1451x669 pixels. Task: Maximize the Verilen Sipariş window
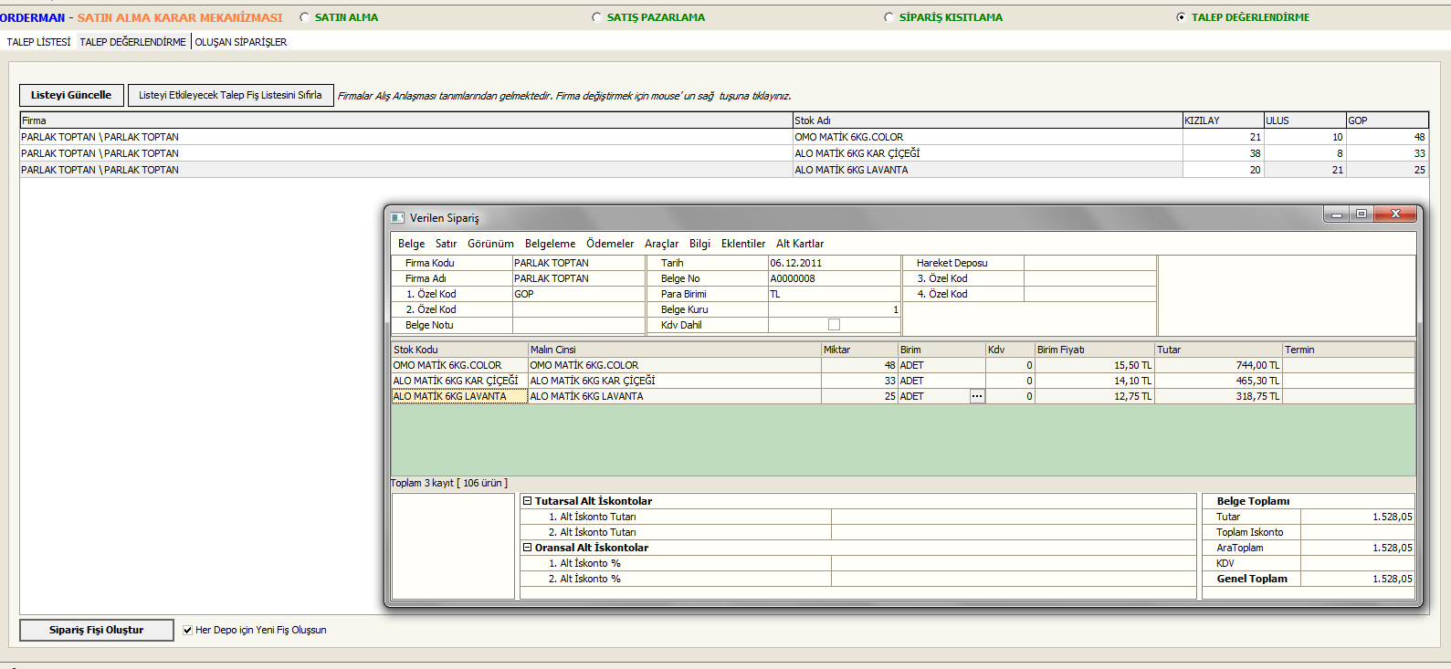(x=1362, y=214)
